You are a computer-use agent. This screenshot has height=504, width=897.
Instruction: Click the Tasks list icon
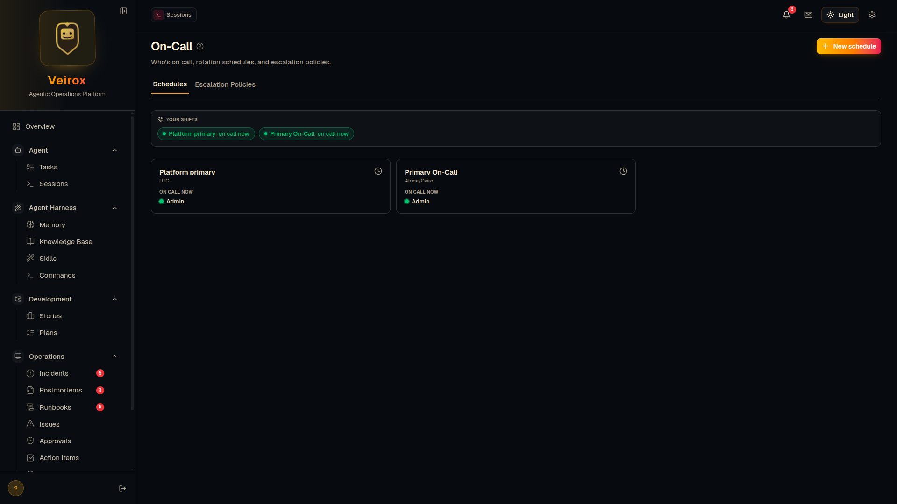point(30,167)
